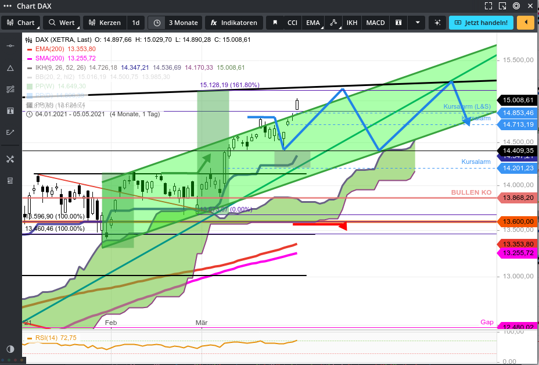539x365 pixels.
Task: Select the Fibonacci lines drawing tool
Action: (x=10, y=90)
